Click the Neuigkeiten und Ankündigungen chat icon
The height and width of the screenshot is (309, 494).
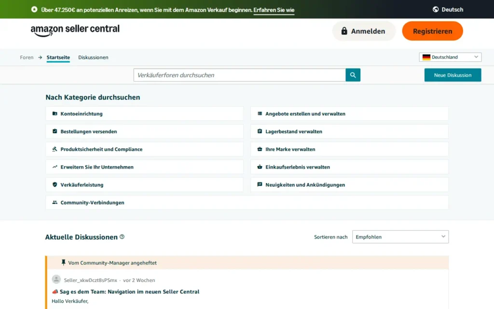(260, 184)
